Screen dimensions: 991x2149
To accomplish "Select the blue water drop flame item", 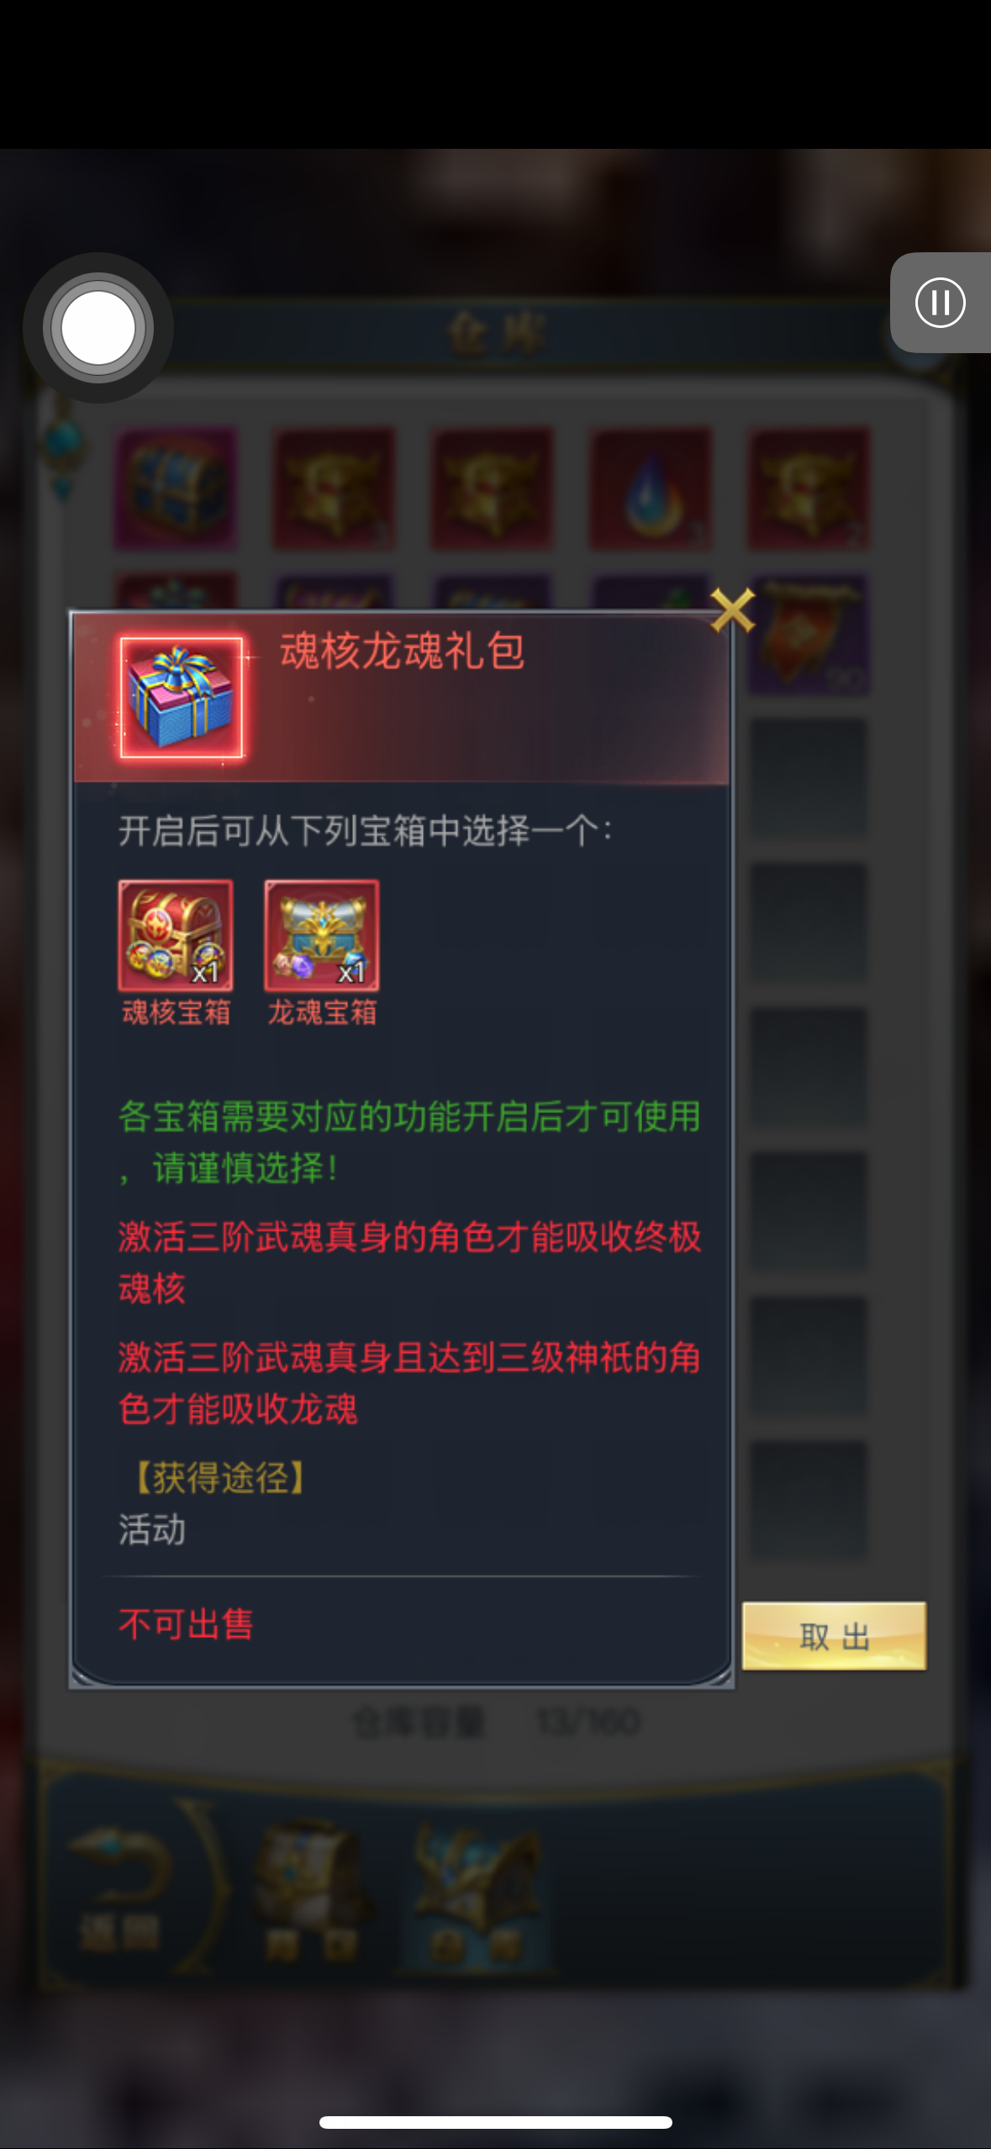I will [650, 488].
